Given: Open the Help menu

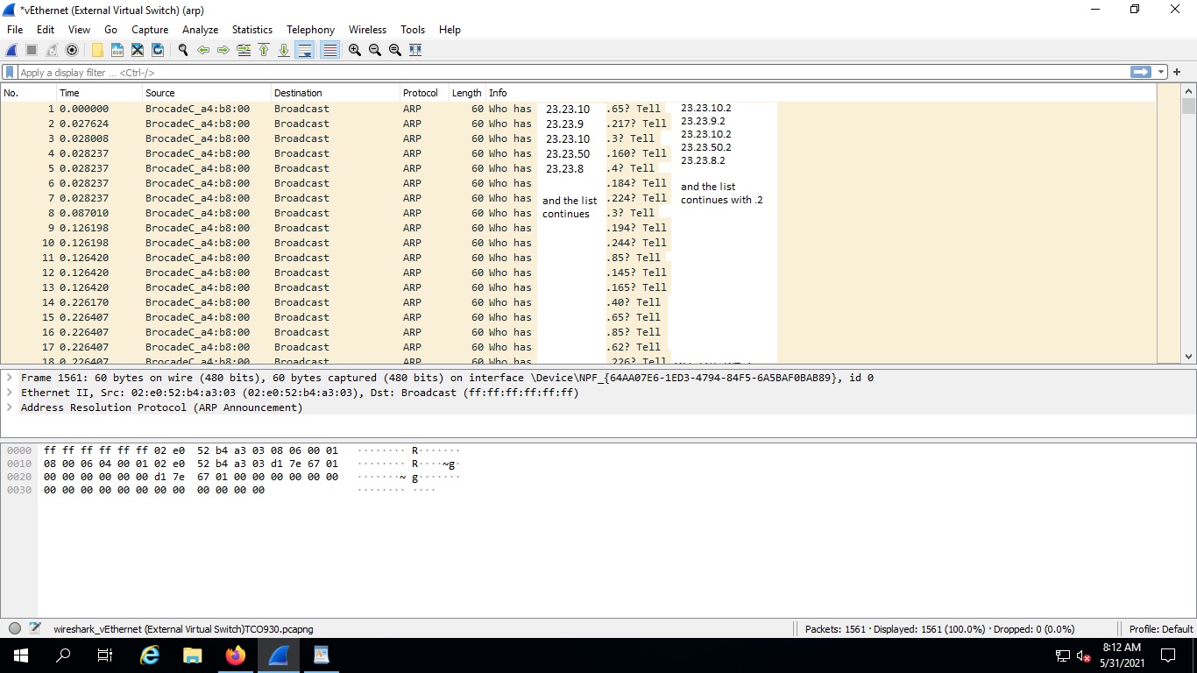Looking at the screenshot, I should point(450,29).
